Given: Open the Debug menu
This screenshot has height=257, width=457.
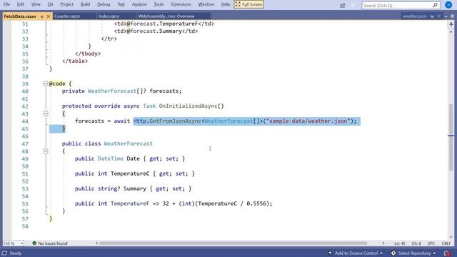Looking at the screenshot, I should click(x=104, y=4).
